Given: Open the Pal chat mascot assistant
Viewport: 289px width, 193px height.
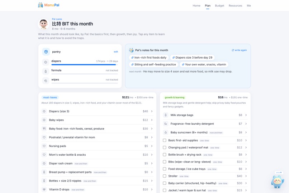Looking at the screenshot, I should point(278,181).
